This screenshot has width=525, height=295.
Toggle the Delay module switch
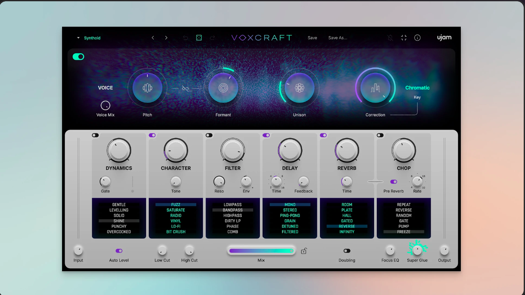[x=266, y=135]
